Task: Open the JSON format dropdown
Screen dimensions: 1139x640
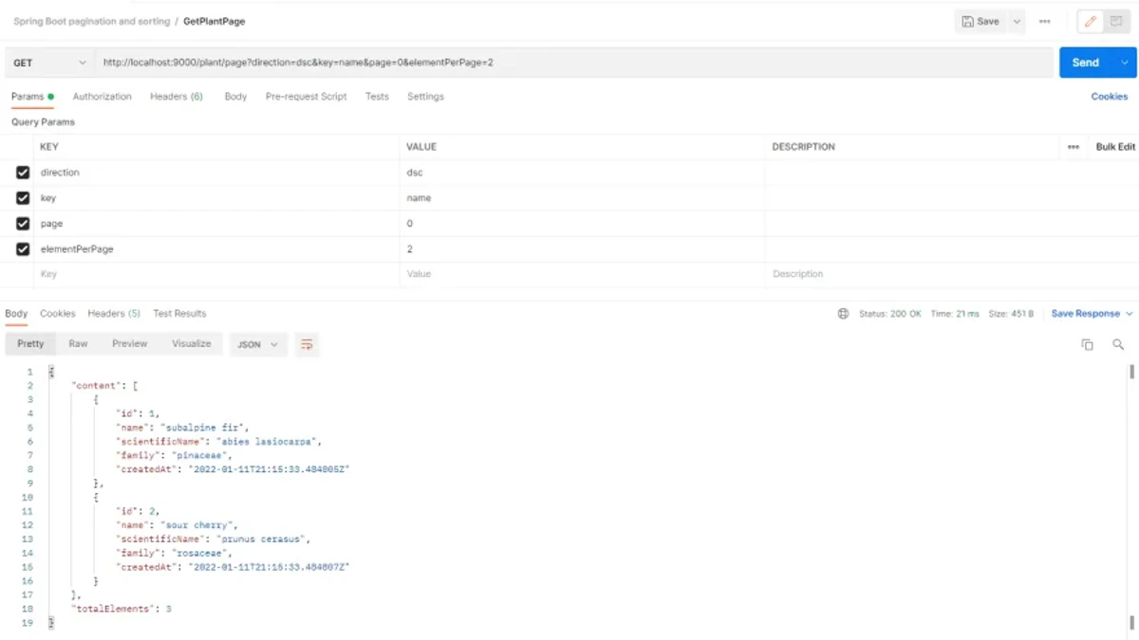Action: pyautogui.click(x=257, y=344)
